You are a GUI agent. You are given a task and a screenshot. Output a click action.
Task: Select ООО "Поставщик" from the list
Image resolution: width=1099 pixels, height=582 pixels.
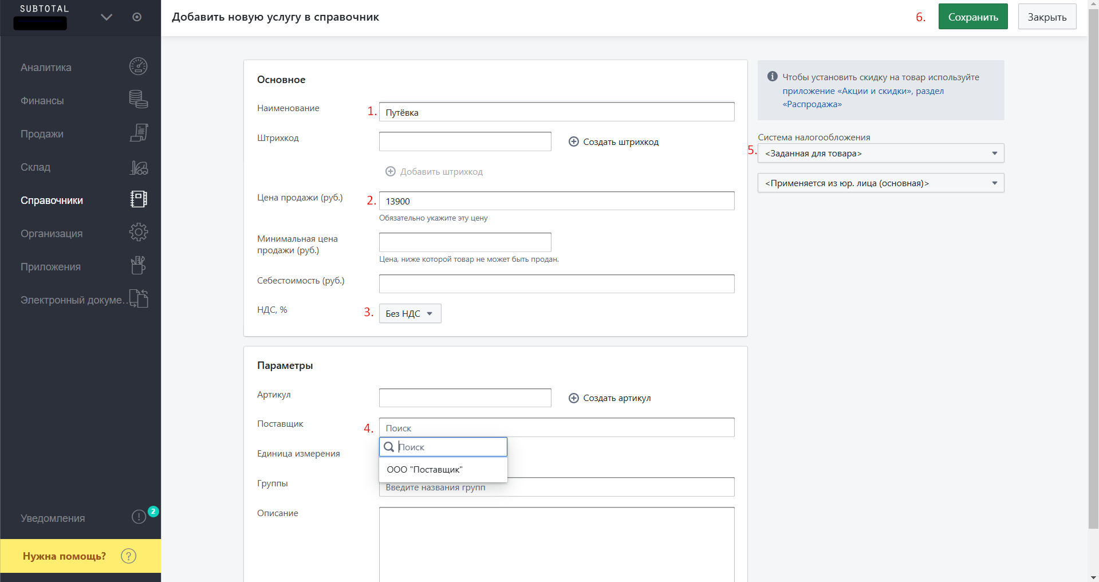[x=443, y=469]
